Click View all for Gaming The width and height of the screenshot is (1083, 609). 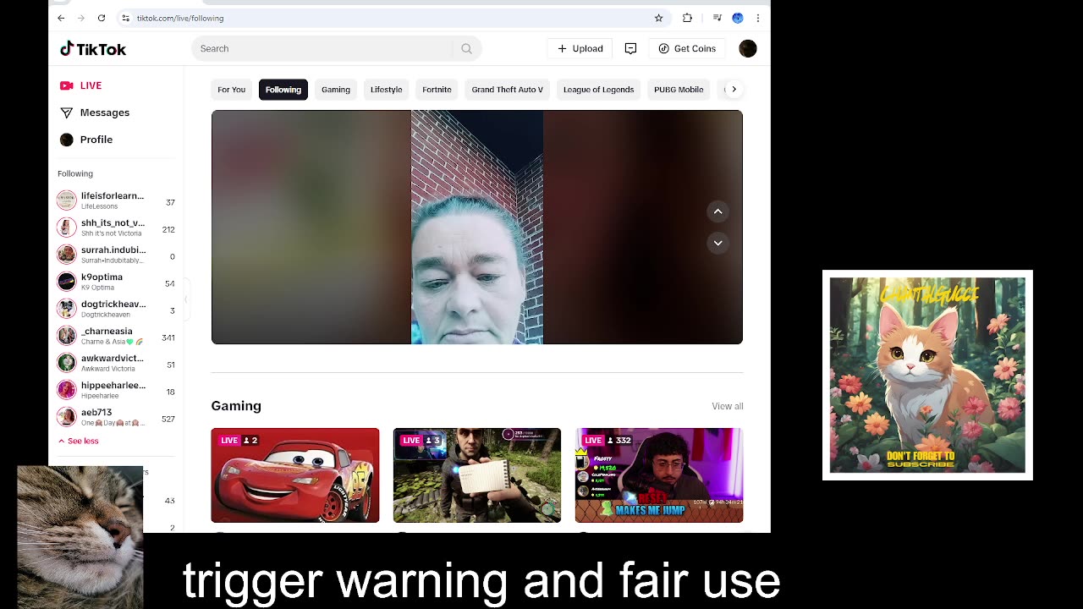(728, 407)
